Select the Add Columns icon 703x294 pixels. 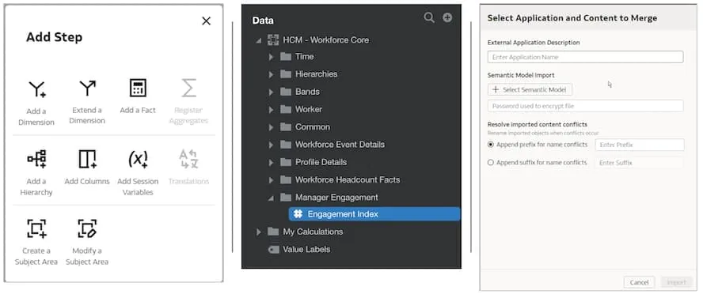click(x=87, y=159)
